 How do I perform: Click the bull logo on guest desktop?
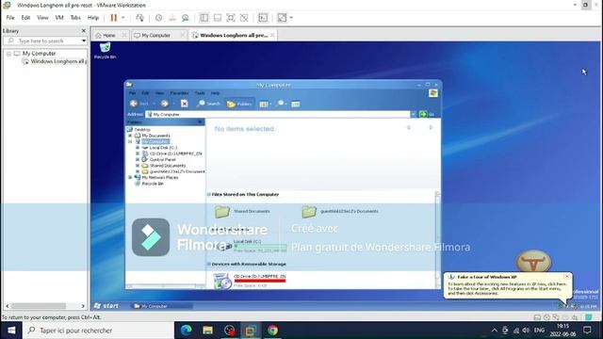533,263
